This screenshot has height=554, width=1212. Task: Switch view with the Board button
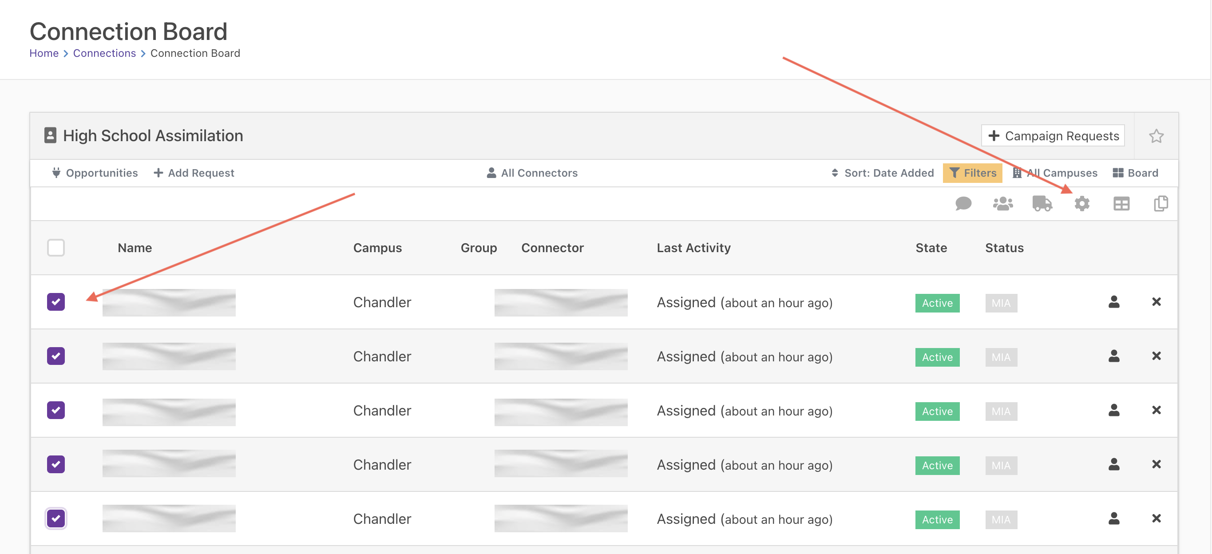click(x=1135, y=173)
